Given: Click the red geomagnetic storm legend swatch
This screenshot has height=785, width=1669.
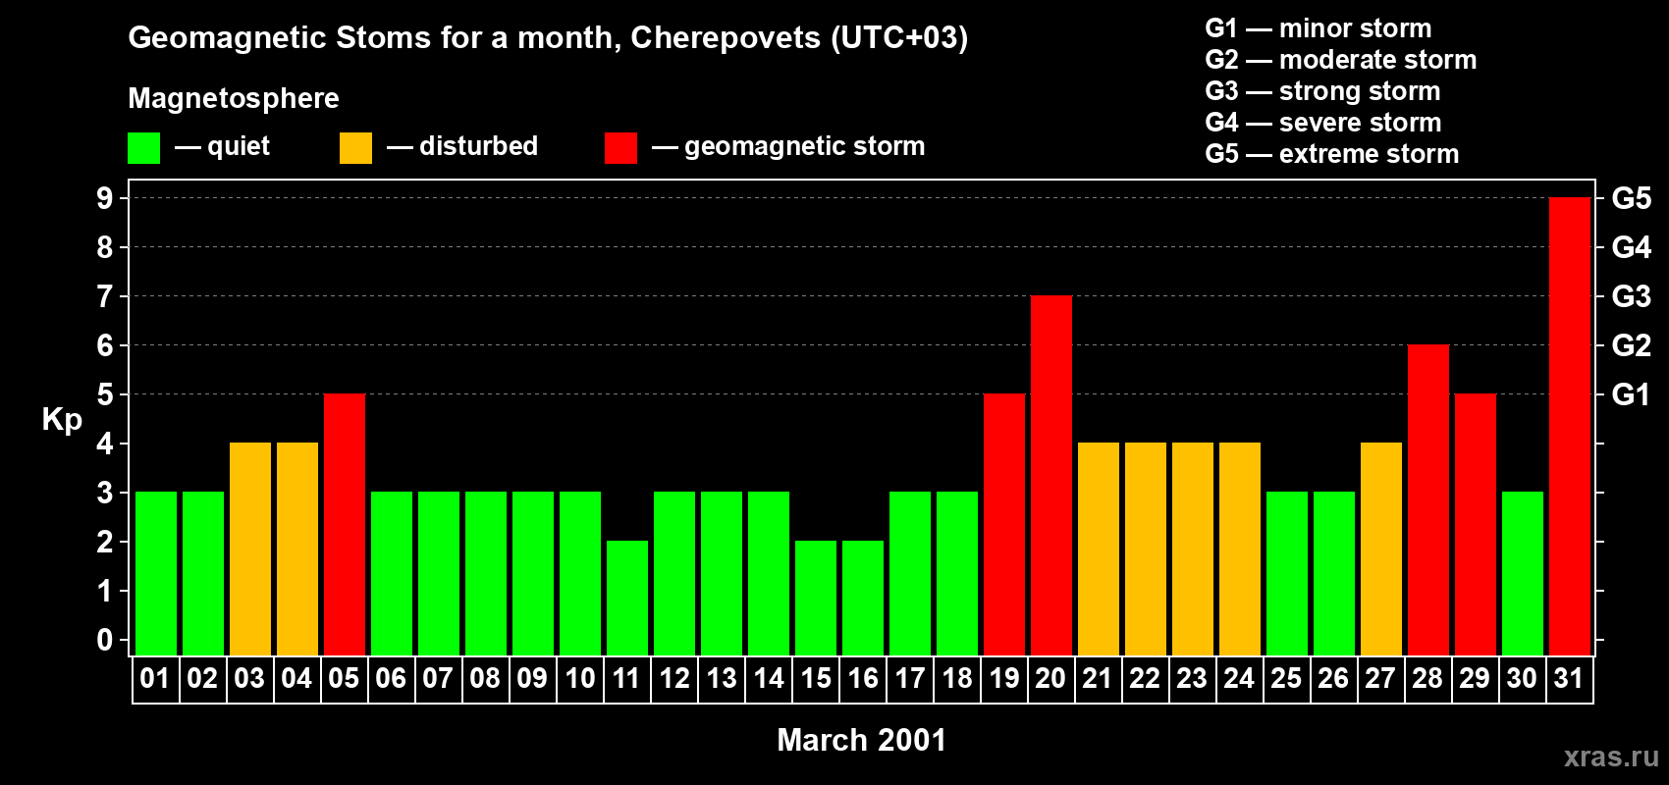Looking at the screenshot, I should point(620,148).
